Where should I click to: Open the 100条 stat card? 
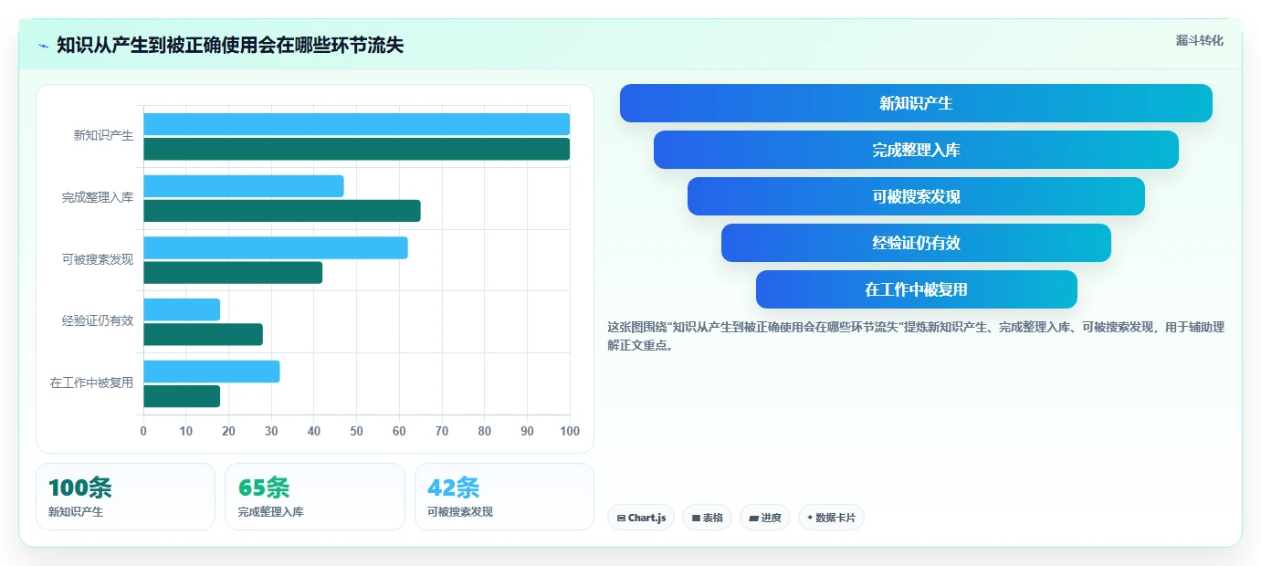(125, 497)
